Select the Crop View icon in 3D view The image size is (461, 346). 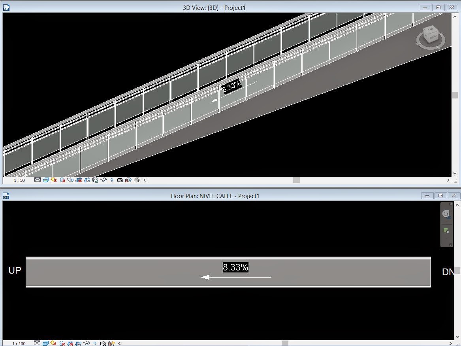(x=79, y=180)
